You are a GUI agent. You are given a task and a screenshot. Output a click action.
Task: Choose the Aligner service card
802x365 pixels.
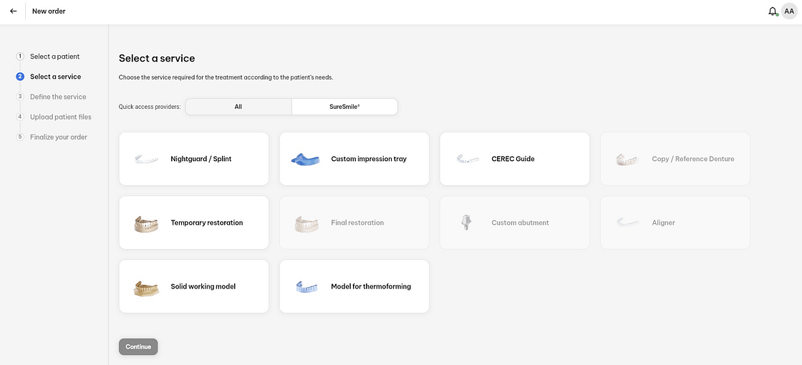tap(675, 223)
